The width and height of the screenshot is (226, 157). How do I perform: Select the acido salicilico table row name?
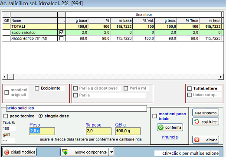(34, 33)
